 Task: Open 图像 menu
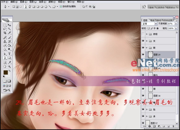tap(24, 2)
